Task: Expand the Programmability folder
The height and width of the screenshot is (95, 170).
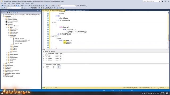Action: (7, 58)
